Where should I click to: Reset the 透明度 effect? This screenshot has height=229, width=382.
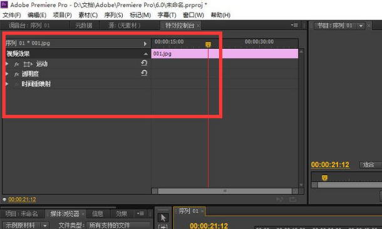[x=144, y=73]
